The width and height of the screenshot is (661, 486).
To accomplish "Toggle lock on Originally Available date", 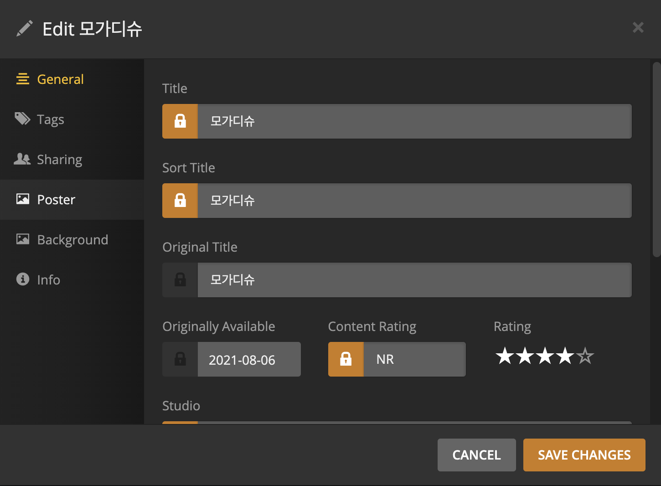I will [180, 359].
